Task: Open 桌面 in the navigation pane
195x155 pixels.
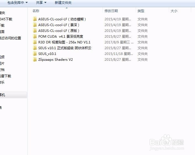Action: point(2,32)
